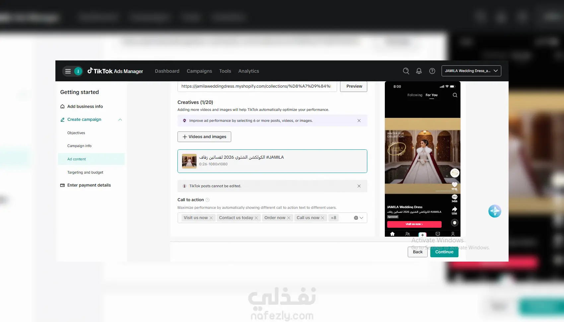Collapse the Create campaign section chevron

120,120
